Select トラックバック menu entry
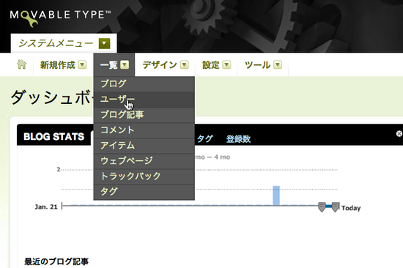Viewport: 403px width, 268px height. (x=144, y=176)
